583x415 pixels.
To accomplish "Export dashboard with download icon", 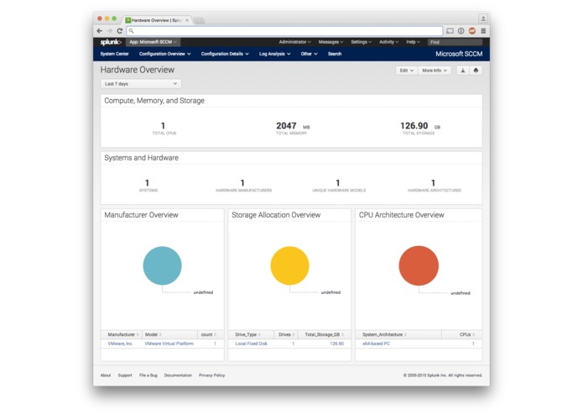I will tap(463, 71).
